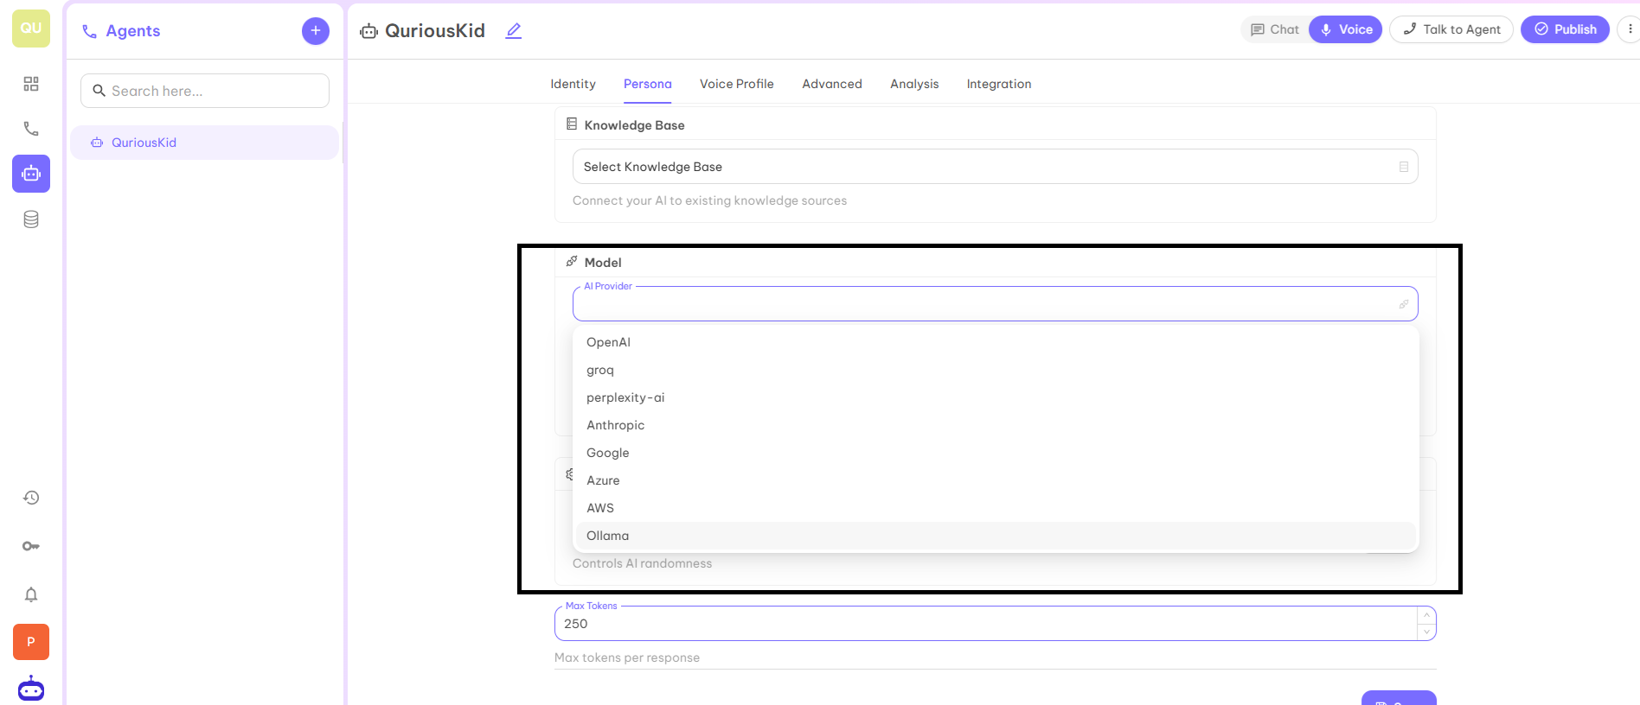Open the Integration tab
Image resolution: width=1640 pixels, height=705 pixels.
pyautogui.click(x=999, y=84)
